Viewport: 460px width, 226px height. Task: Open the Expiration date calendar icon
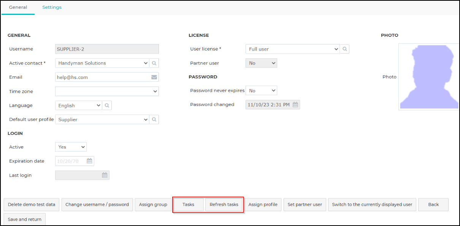89,161
